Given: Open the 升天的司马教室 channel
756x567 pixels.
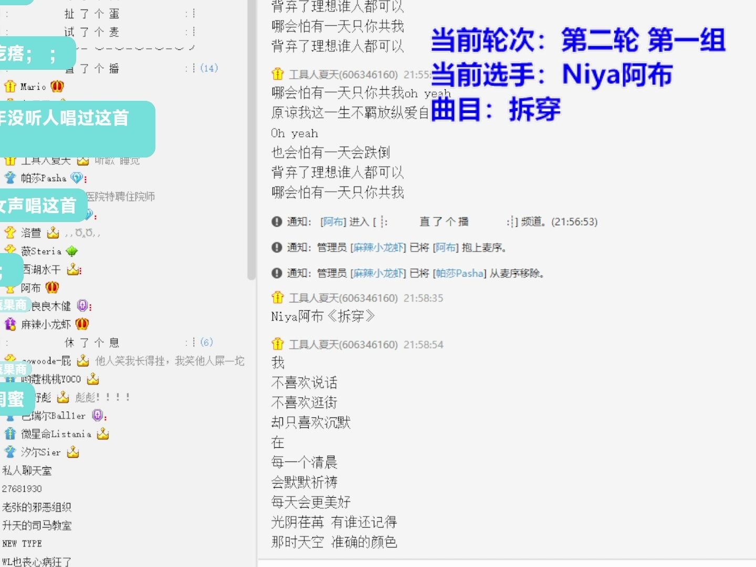Looking at the screenshot, I should pos(37,526).
